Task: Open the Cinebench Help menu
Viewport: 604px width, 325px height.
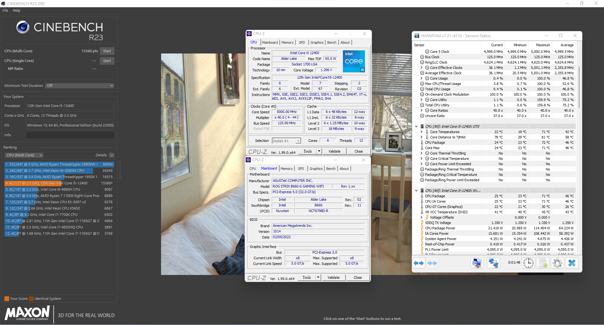Action: pos(16,10)
